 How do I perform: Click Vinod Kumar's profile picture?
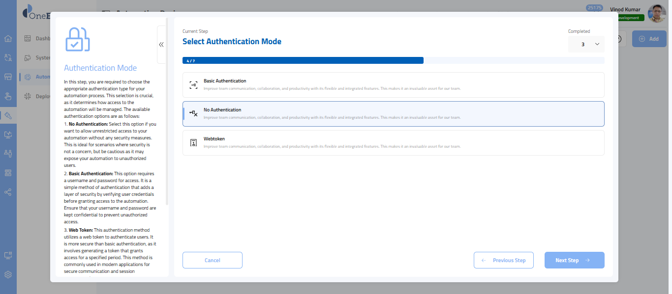point(656,14)
